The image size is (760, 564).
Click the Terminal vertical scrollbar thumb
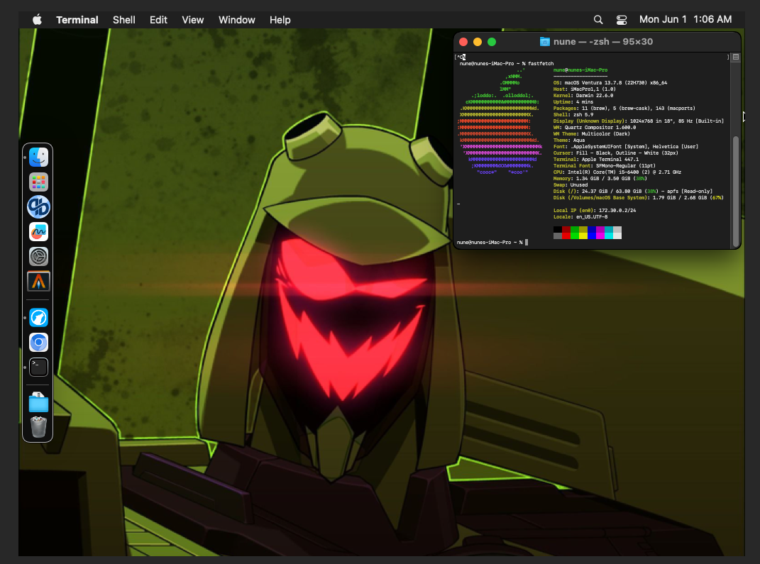click(736, 192)
